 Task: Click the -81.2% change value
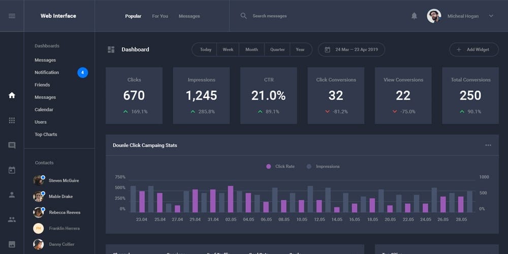pyautogui.click(x=340, y=112)
